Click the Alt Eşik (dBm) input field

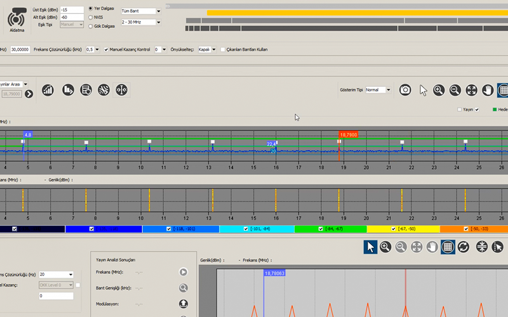point(72,18)
